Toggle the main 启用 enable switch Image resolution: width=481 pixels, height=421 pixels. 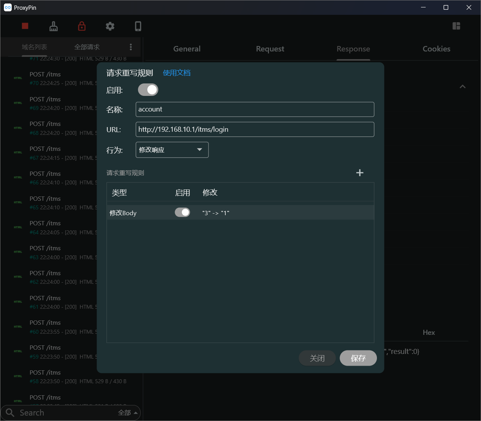click(148, 90)
